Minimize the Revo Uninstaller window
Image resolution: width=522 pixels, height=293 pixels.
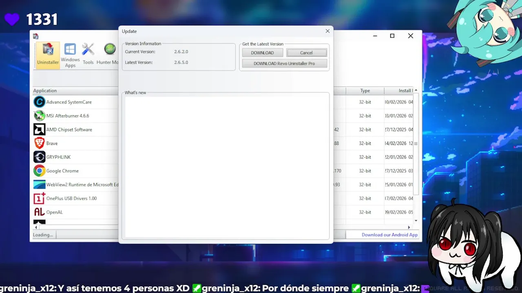point(375,36)
